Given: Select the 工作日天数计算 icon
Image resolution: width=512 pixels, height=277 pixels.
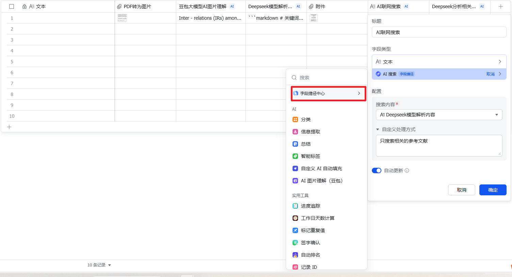Looking at the screenshot, I should pos(295,218).
